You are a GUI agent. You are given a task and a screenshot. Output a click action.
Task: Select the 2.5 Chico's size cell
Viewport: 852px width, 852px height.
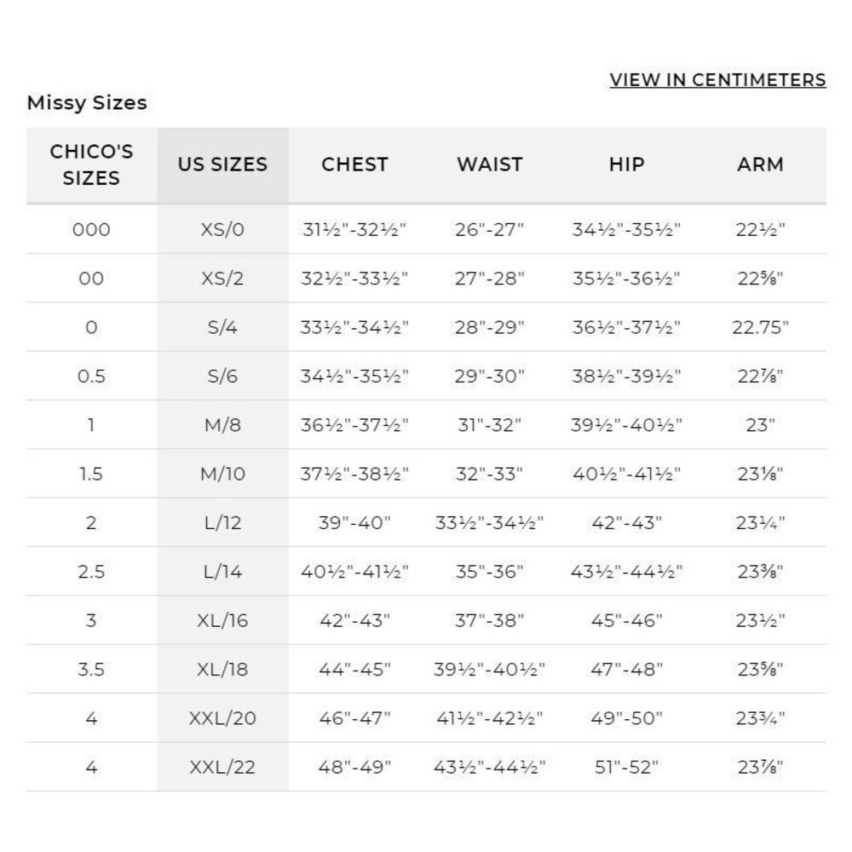[x=91, y=572]
